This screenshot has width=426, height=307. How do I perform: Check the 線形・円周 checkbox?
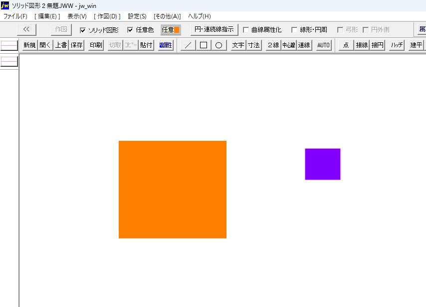tap(294, 30)
